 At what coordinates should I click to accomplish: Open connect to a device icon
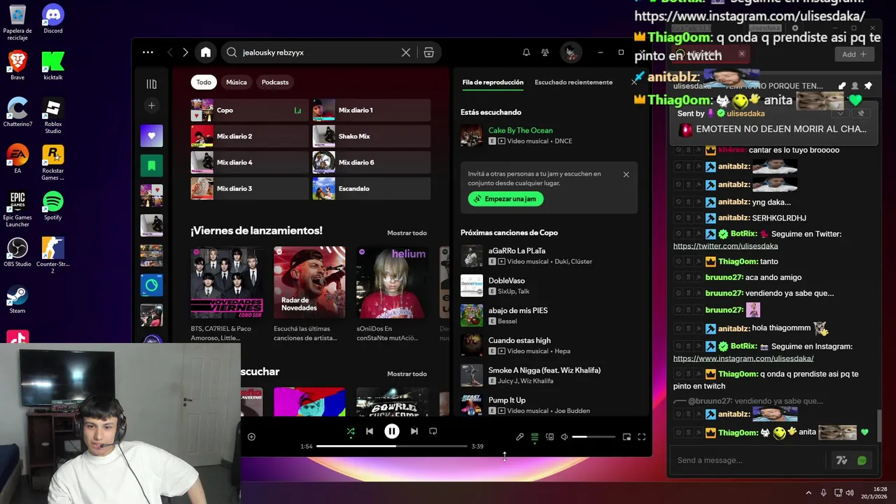549,437
